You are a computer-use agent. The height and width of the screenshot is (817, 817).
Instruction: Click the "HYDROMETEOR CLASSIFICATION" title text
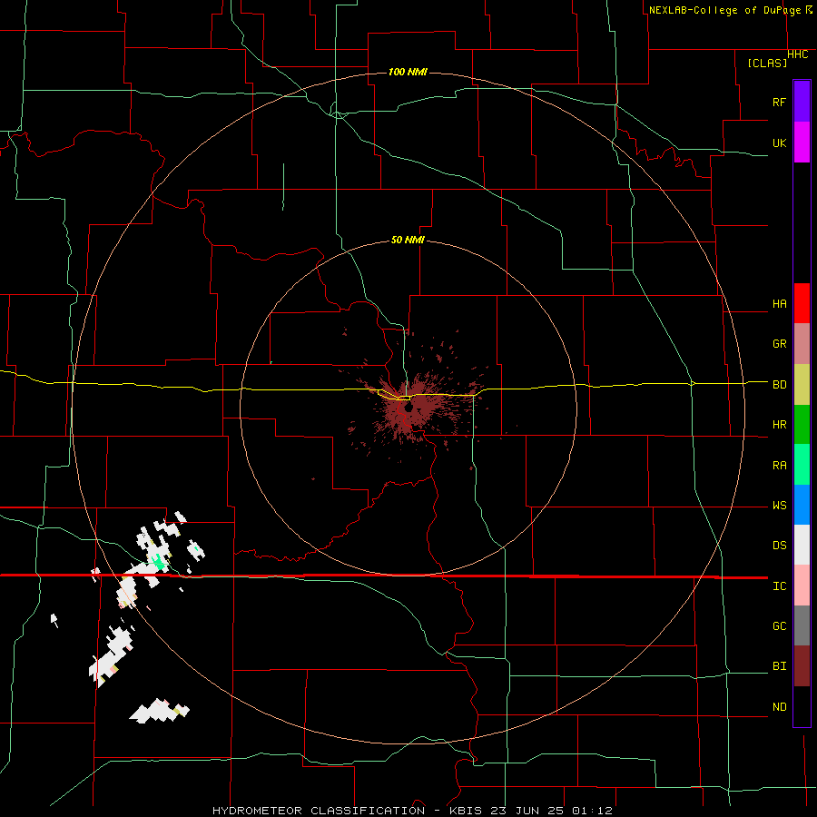tap(319, 811)
